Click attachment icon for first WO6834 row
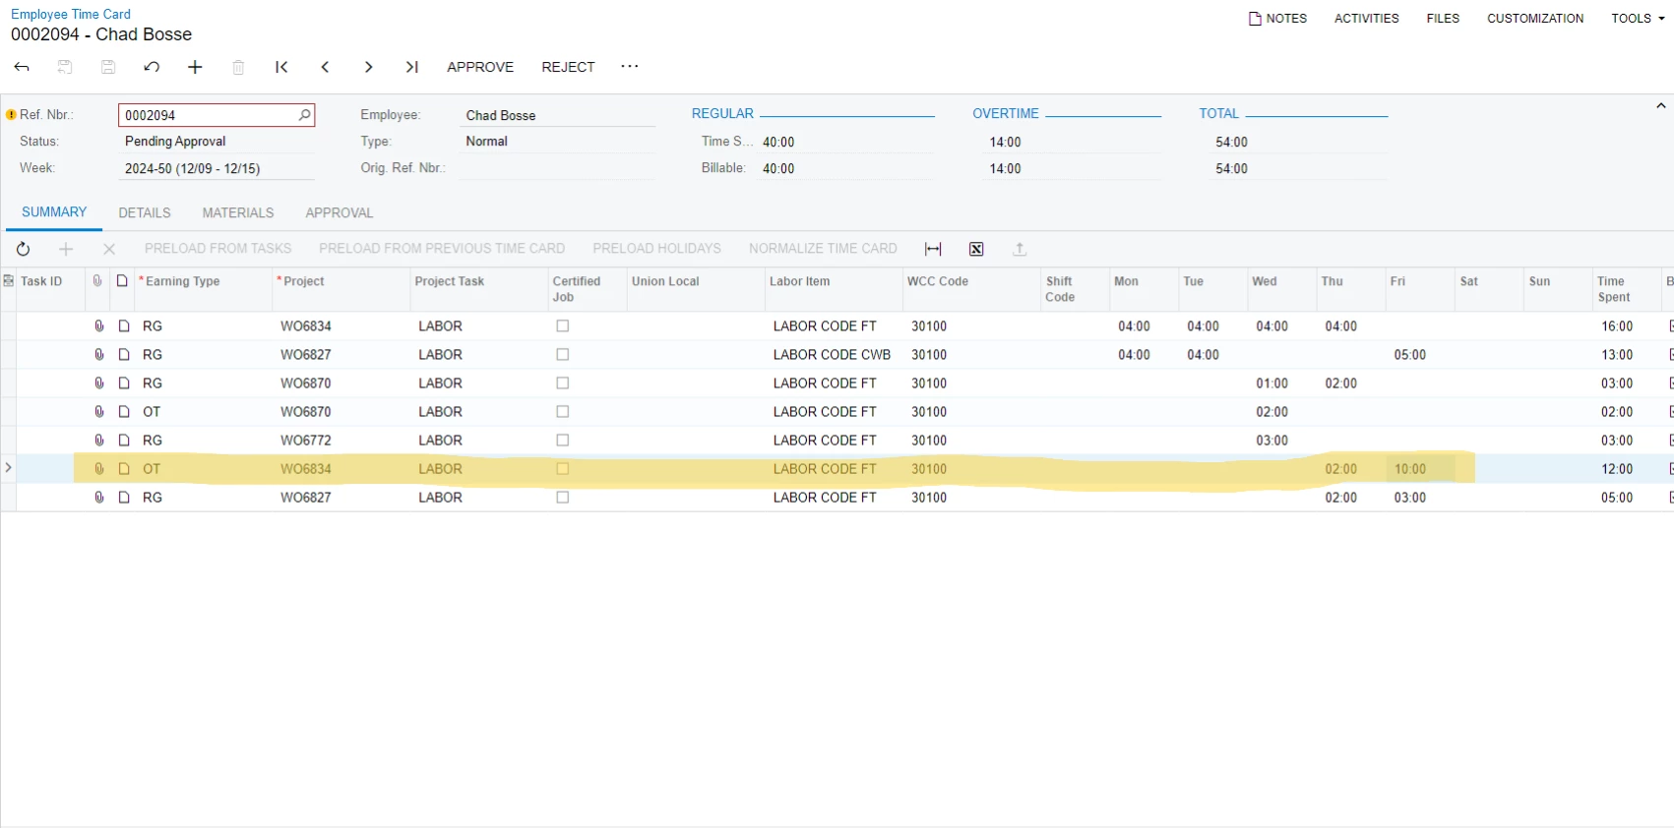Image resolution: width=1674 pixels, height=828 pixels. click(x=98, y=325)
